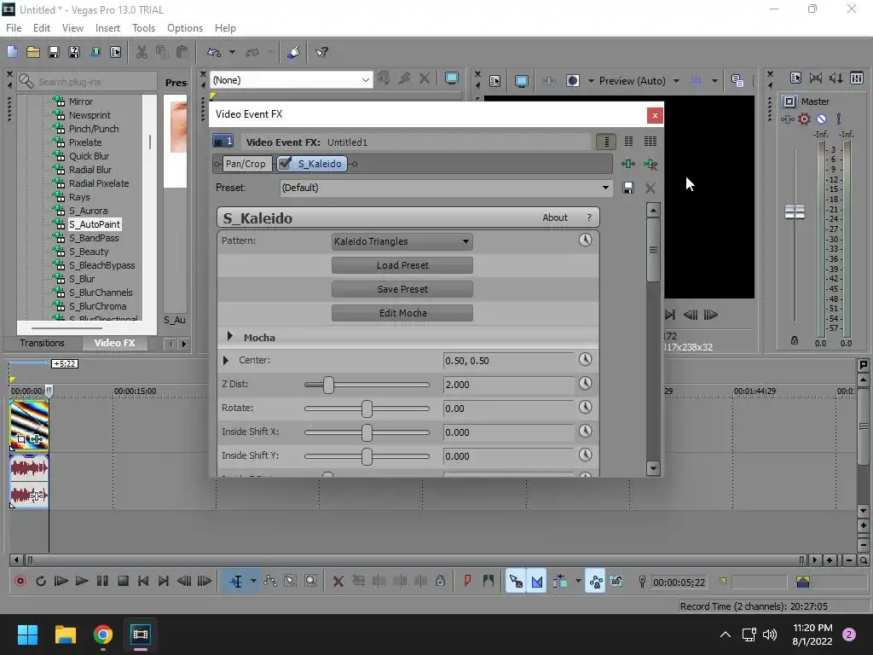This screenshot has height=655, width=873.
Task: Open the overlays grid dropdown arrow
Action: click(714, 81)
